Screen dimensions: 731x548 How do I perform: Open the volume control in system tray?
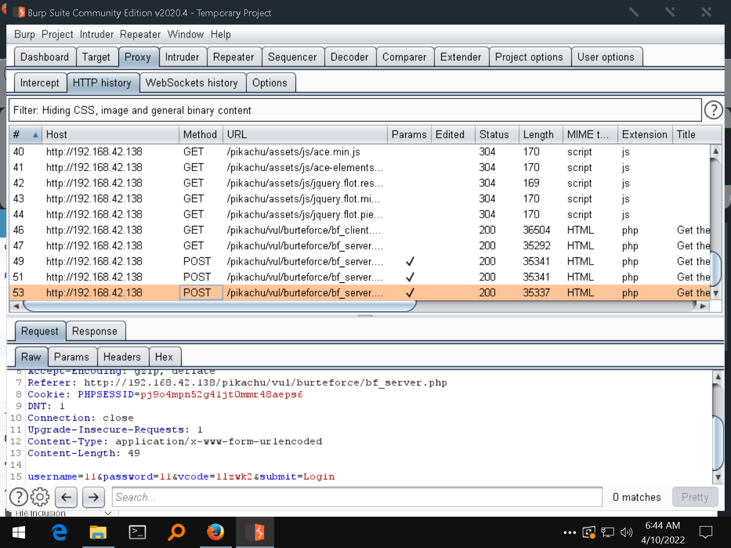[626, 532]
